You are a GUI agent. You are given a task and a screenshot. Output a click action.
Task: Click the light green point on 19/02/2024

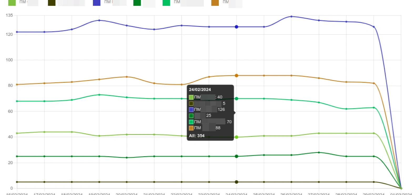[99, 136]
